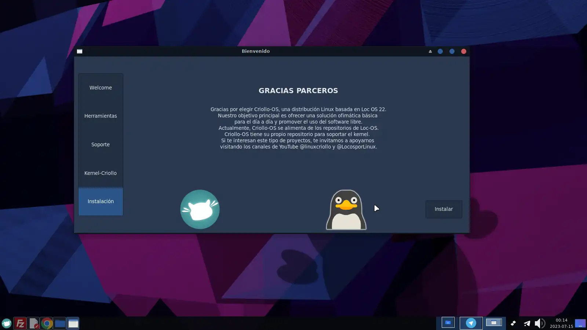Image resolution: width=587 pixels, height=330 pixels.
Task: Switch to the workspace showing Telegram
Action: click(471, 323)
